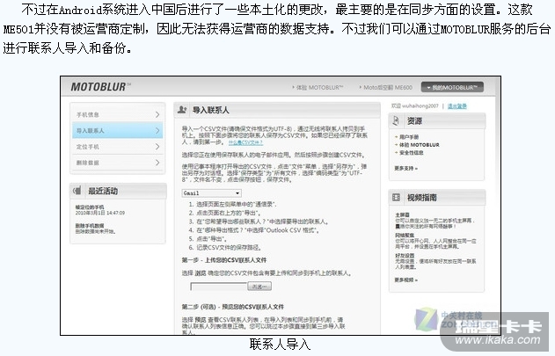Click the contact icon in 导入联系人 header

[182, 110]
